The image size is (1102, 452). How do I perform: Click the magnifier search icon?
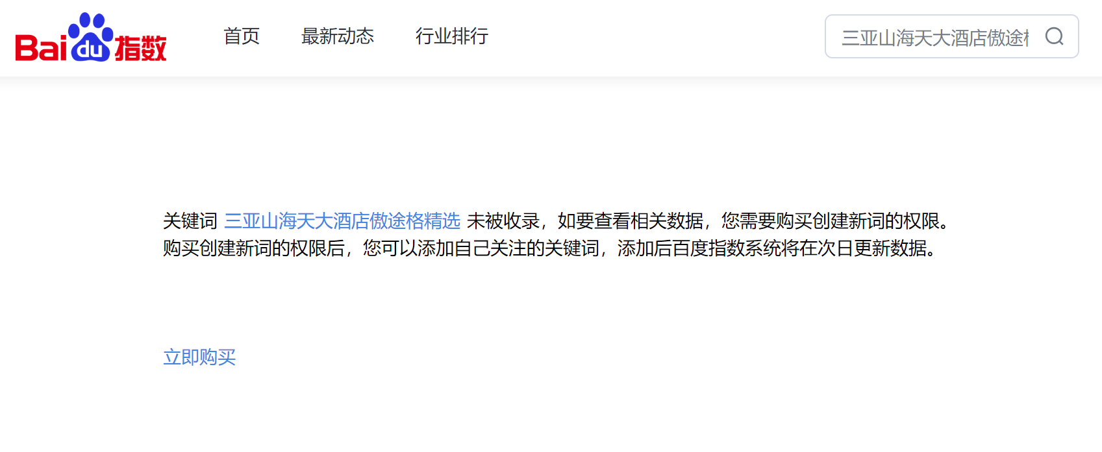click(x=1055, y=36)
